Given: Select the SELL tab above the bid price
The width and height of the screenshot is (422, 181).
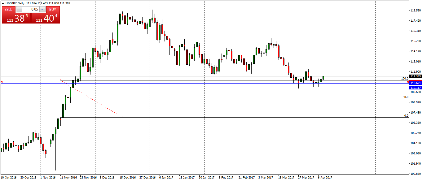Looking at the screenshot, I should [x=8, y=9].
